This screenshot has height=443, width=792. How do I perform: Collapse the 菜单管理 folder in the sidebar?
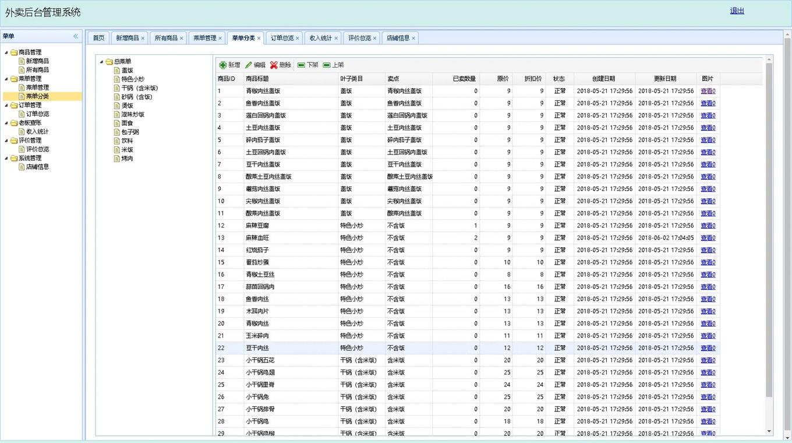(6, 79)
